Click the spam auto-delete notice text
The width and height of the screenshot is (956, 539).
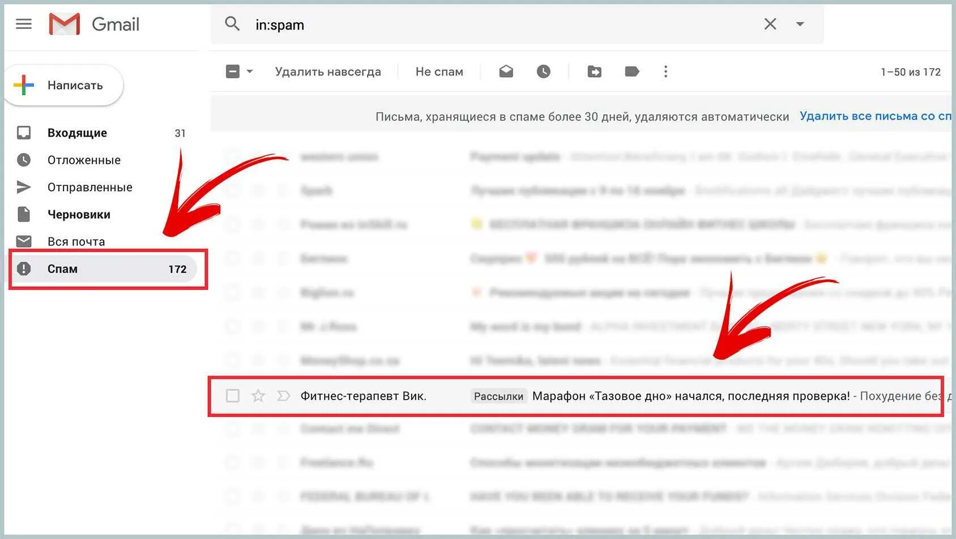point(582,117)
